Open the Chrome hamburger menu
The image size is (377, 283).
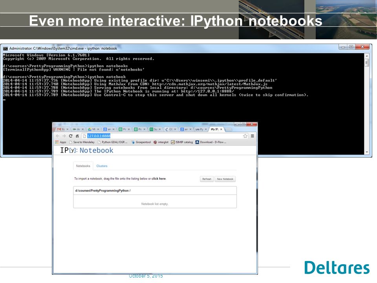[253, 136]
